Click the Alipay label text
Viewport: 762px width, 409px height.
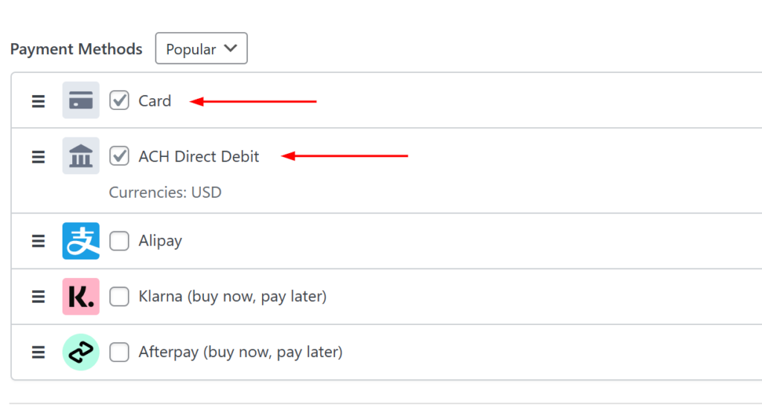(160, 241)
